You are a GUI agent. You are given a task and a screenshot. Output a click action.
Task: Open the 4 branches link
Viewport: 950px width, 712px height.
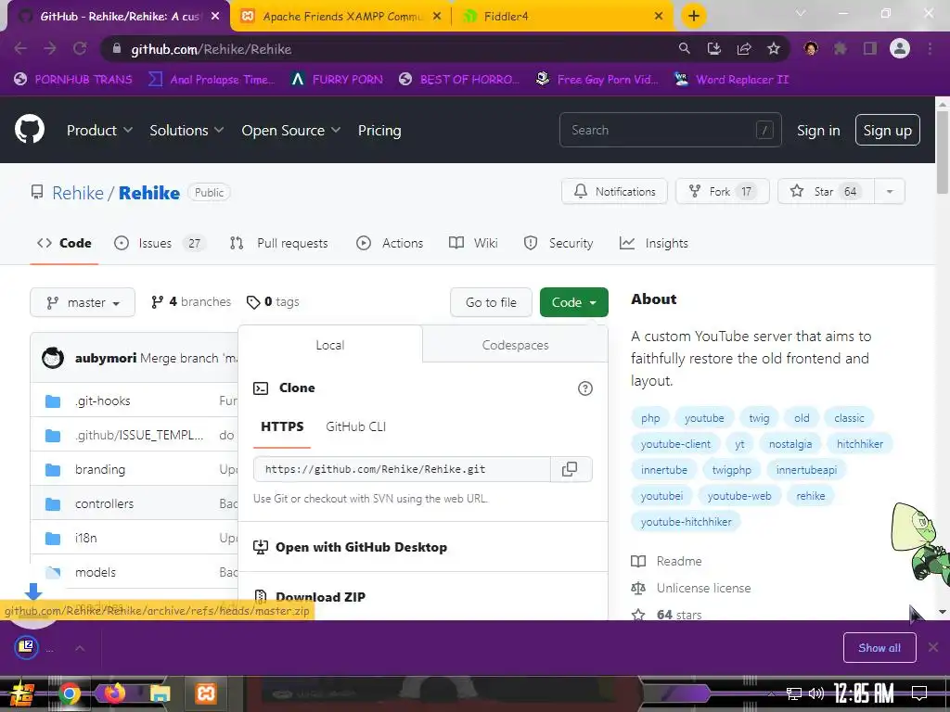click(x=191, y=301)
